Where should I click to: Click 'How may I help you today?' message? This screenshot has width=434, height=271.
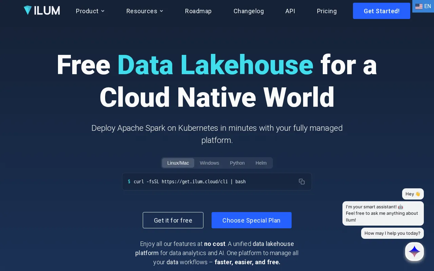[x=392, y=233]
